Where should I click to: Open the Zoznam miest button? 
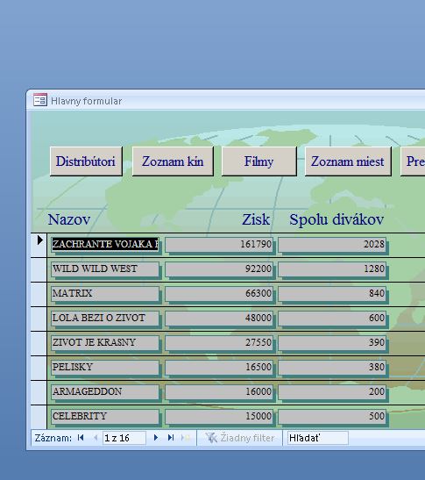pos(348,161)
